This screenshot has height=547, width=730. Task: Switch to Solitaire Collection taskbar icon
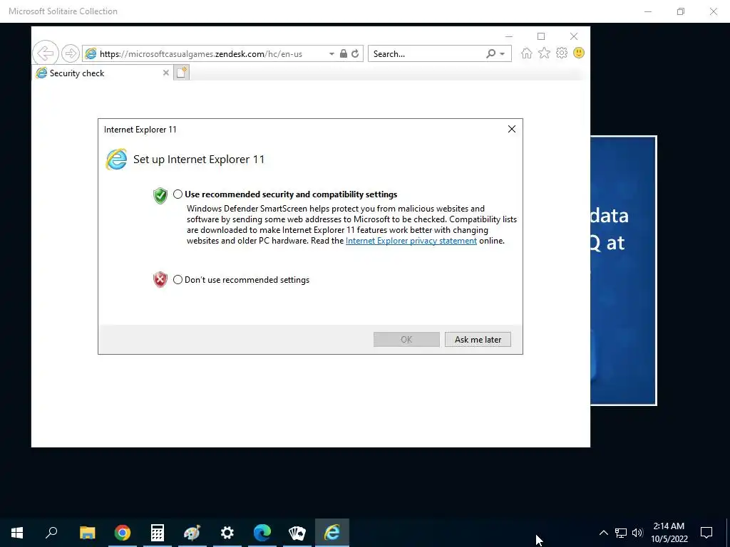[x=297, y=533]
